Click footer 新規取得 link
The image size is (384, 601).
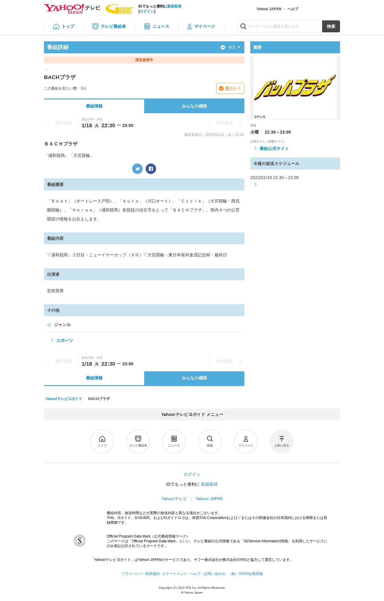tap(209, 484)
